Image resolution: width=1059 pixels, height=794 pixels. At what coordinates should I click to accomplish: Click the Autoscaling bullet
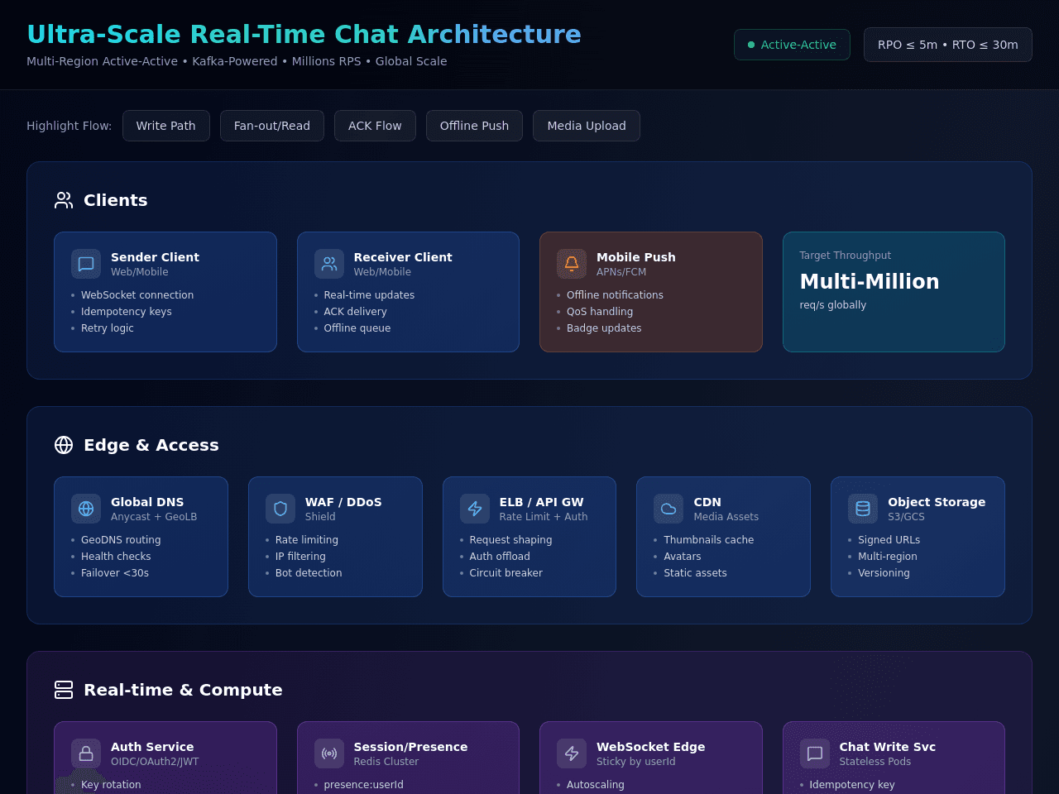(x=596, y=785)
